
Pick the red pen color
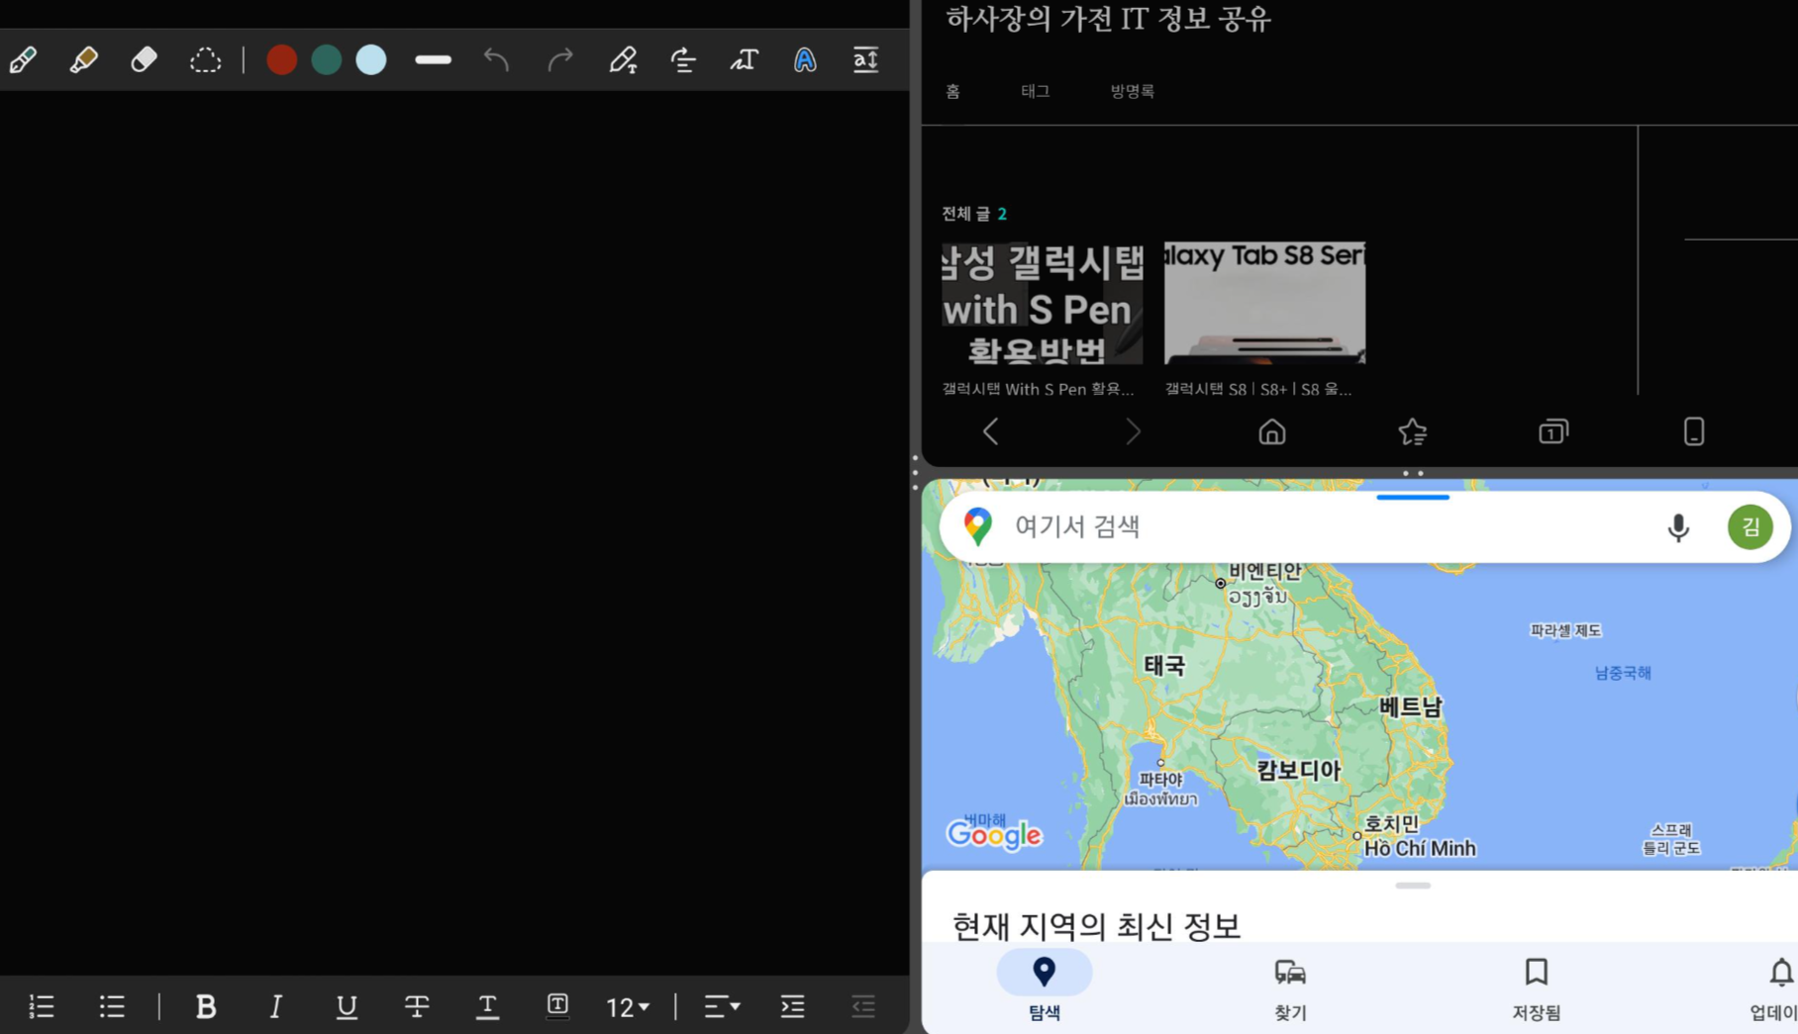pyautogui.click(x=281, y=60)
